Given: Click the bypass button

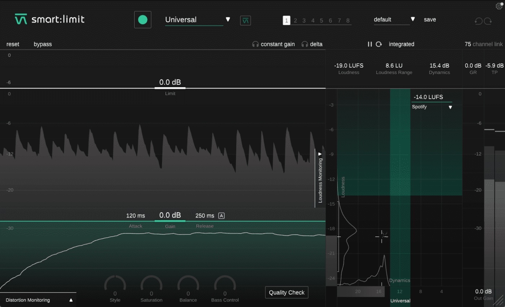Looking at the screenshot, I should click(x=43, y=44).
